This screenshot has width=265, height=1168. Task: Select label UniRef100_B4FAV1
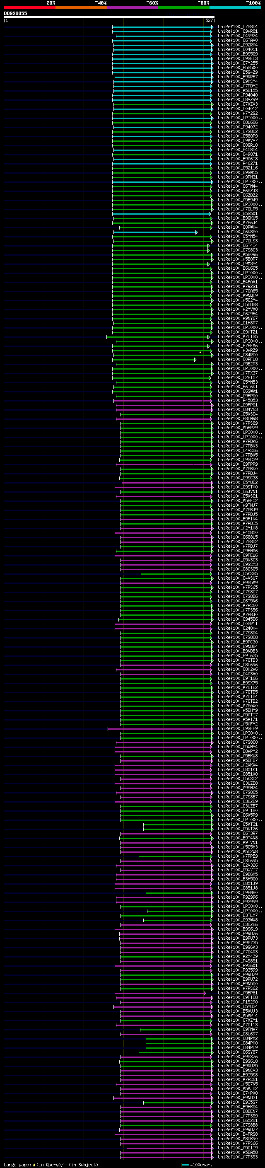237,282
